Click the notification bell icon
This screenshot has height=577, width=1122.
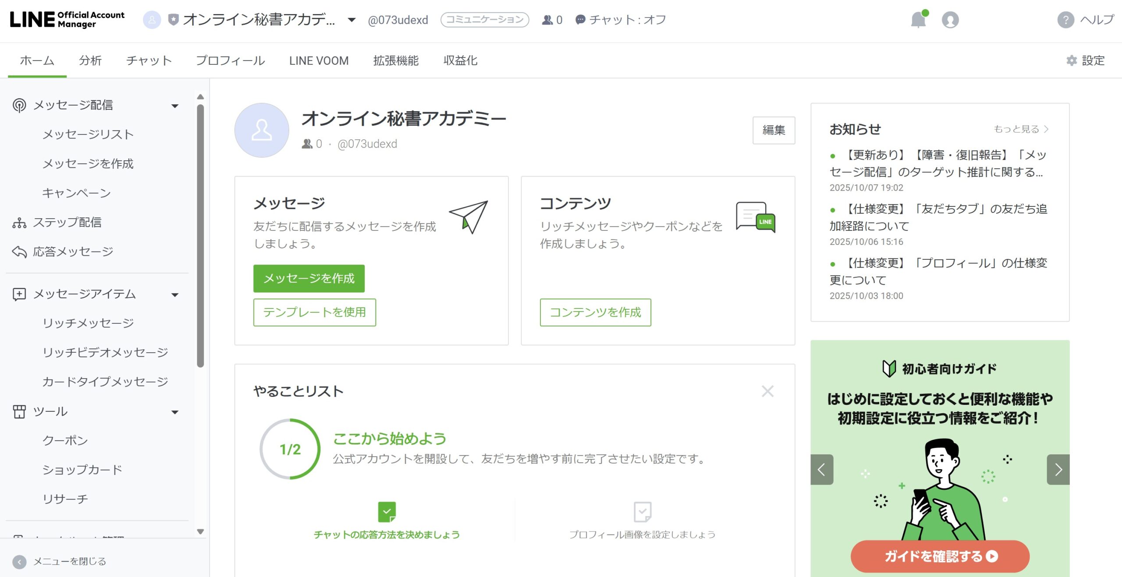click(918, 20)
